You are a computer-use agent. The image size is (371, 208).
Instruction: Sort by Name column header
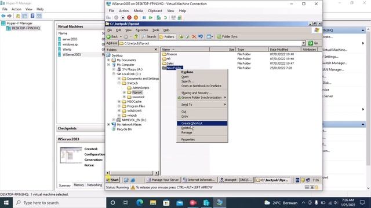pyautogui.click(x=185, y=50)
